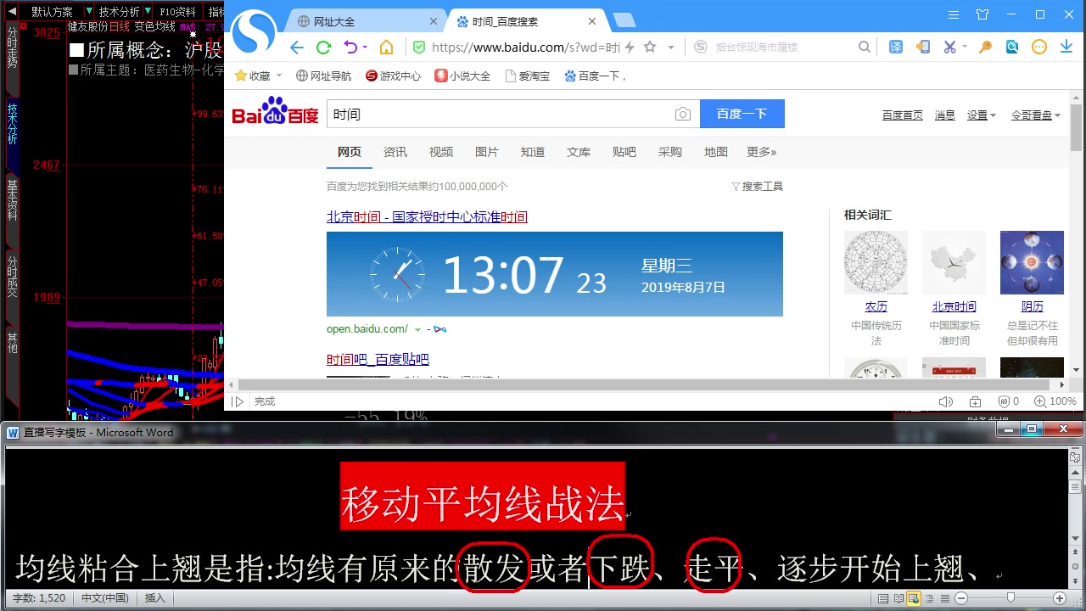Open the 视频 search category tab
This screenshot has height=611, width=1086.
(441, 152)
